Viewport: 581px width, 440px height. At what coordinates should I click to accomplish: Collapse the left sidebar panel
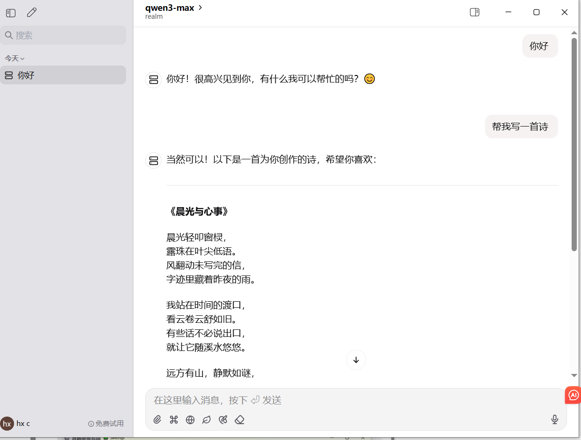(10, 13)
